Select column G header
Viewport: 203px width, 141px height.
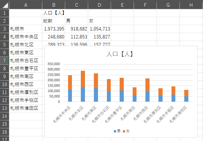[168, 4]
